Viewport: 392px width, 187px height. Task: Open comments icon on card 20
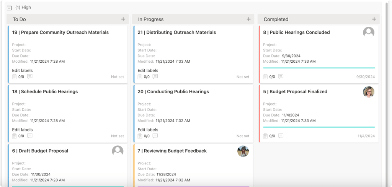[155, 136]
